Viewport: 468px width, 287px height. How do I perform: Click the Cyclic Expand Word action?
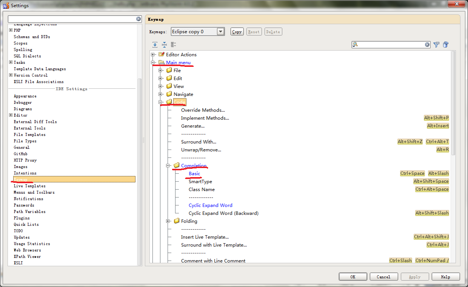pyautogui.click(x=210, y=205)
